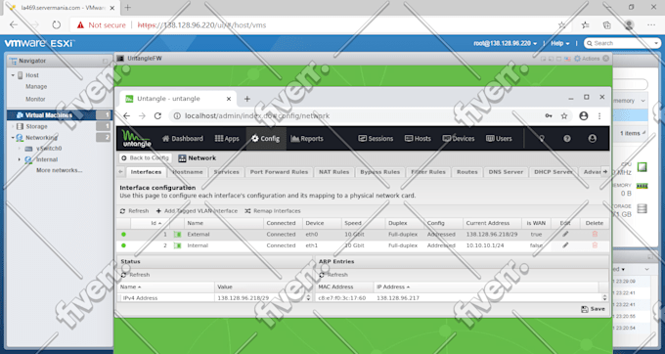Expand the Internal network node
Image resolution: width=665 pixels, height=354 pixels.
pos(20,159)
